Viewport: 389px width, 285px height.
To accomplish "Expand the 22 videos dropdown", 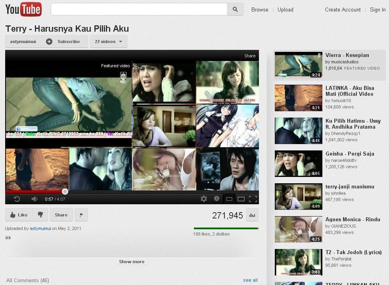I will (108, 42).
